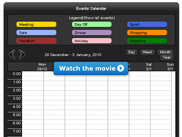Filter events by the yellow Meeting legend

point(36,24)
